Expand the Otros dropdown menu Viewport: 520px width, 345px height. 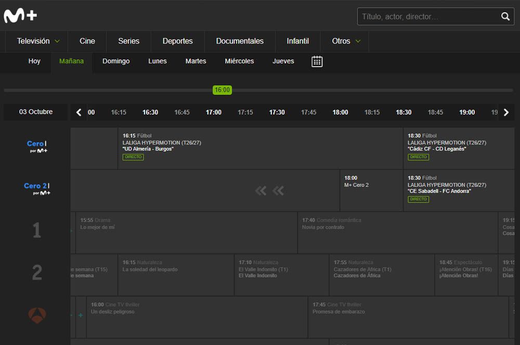pos(346,41)
